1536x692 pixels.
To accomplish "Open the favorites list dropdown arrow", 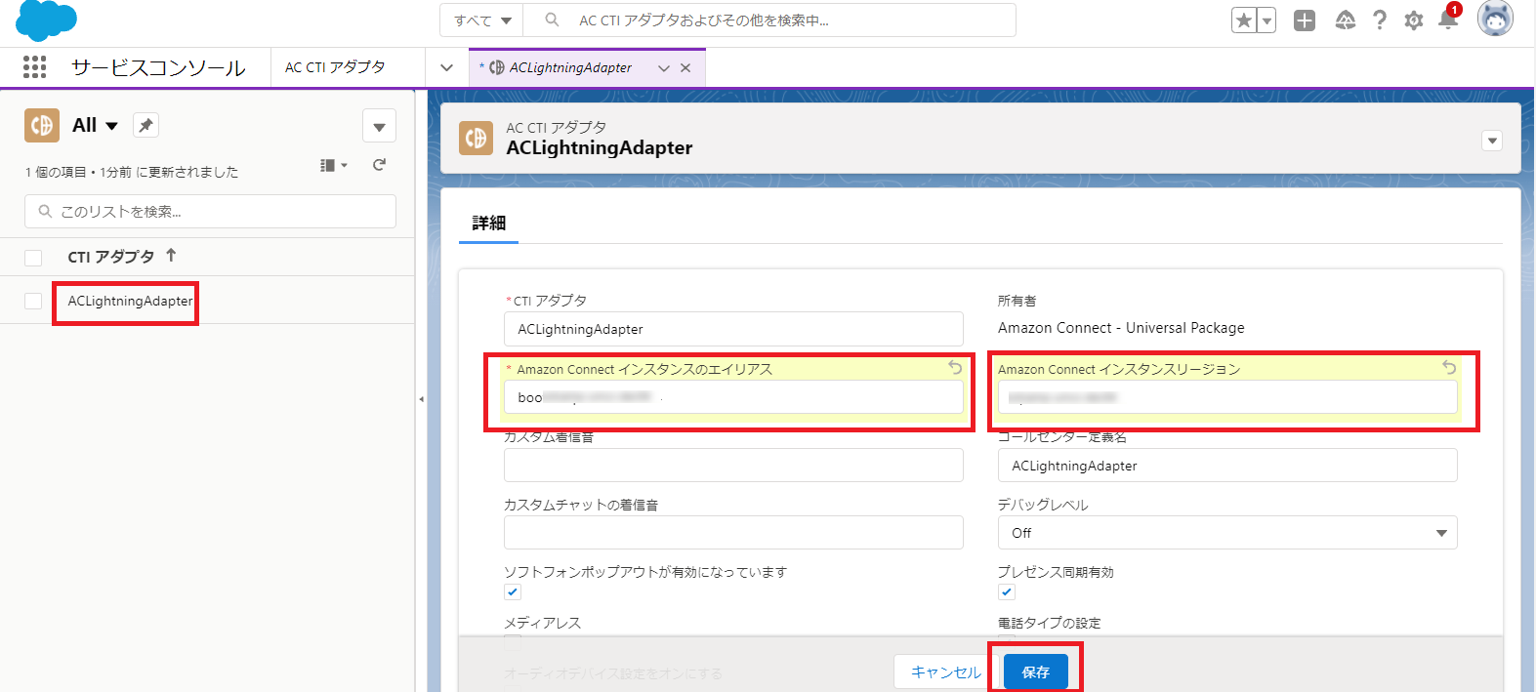I will click(1266, 20).
